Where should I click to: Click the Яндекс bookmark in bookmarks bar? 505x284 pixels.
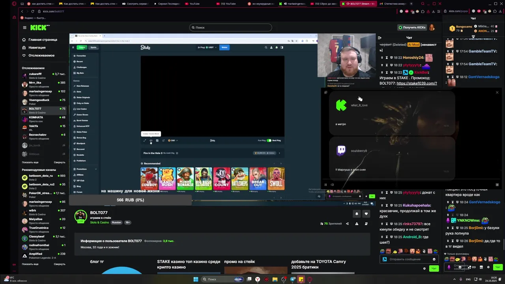[x=34, y=18]
